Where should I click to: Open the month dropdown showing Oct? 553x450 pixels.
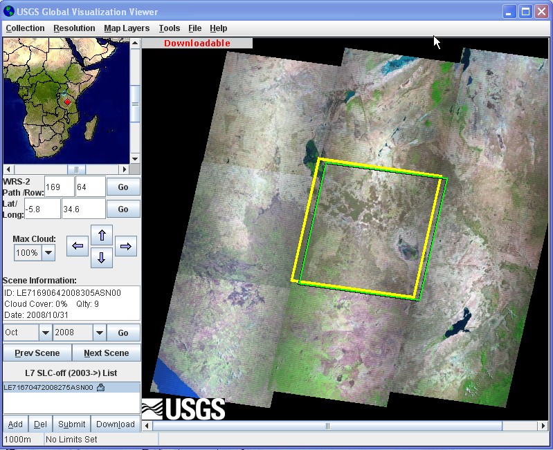click(x=45, y=332)
